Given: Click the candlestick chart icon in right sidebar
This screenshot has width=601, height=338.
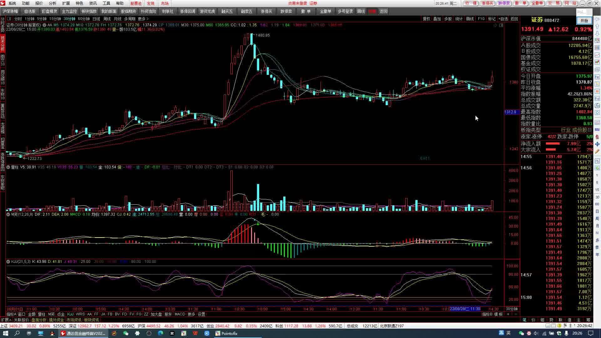Looking at the screenshot, I should (x=597, y=62).
